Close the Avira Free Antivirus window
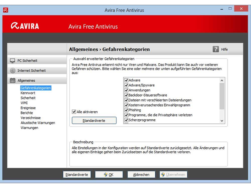The image size is (251, 188). tap(241, 9)
